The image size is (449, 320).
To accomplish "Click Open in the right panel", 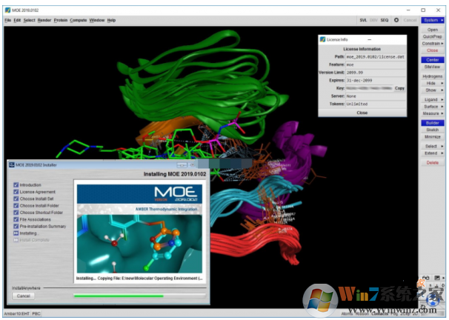I will [433, 30].
